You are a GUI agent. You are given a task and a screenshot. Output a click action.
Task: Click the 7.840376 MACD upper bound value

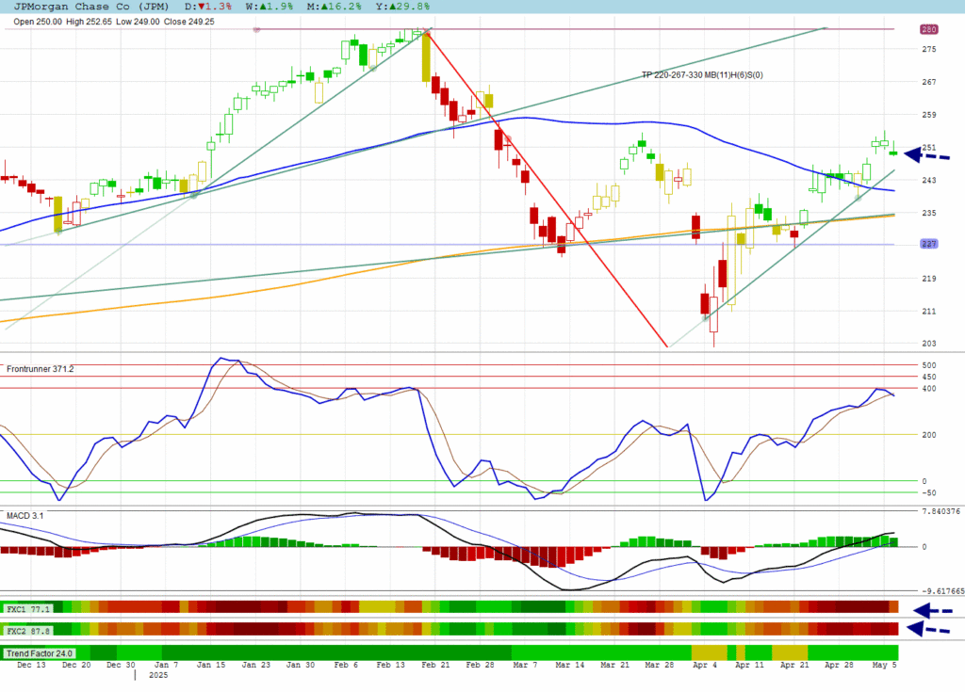[x=941, y=511]
